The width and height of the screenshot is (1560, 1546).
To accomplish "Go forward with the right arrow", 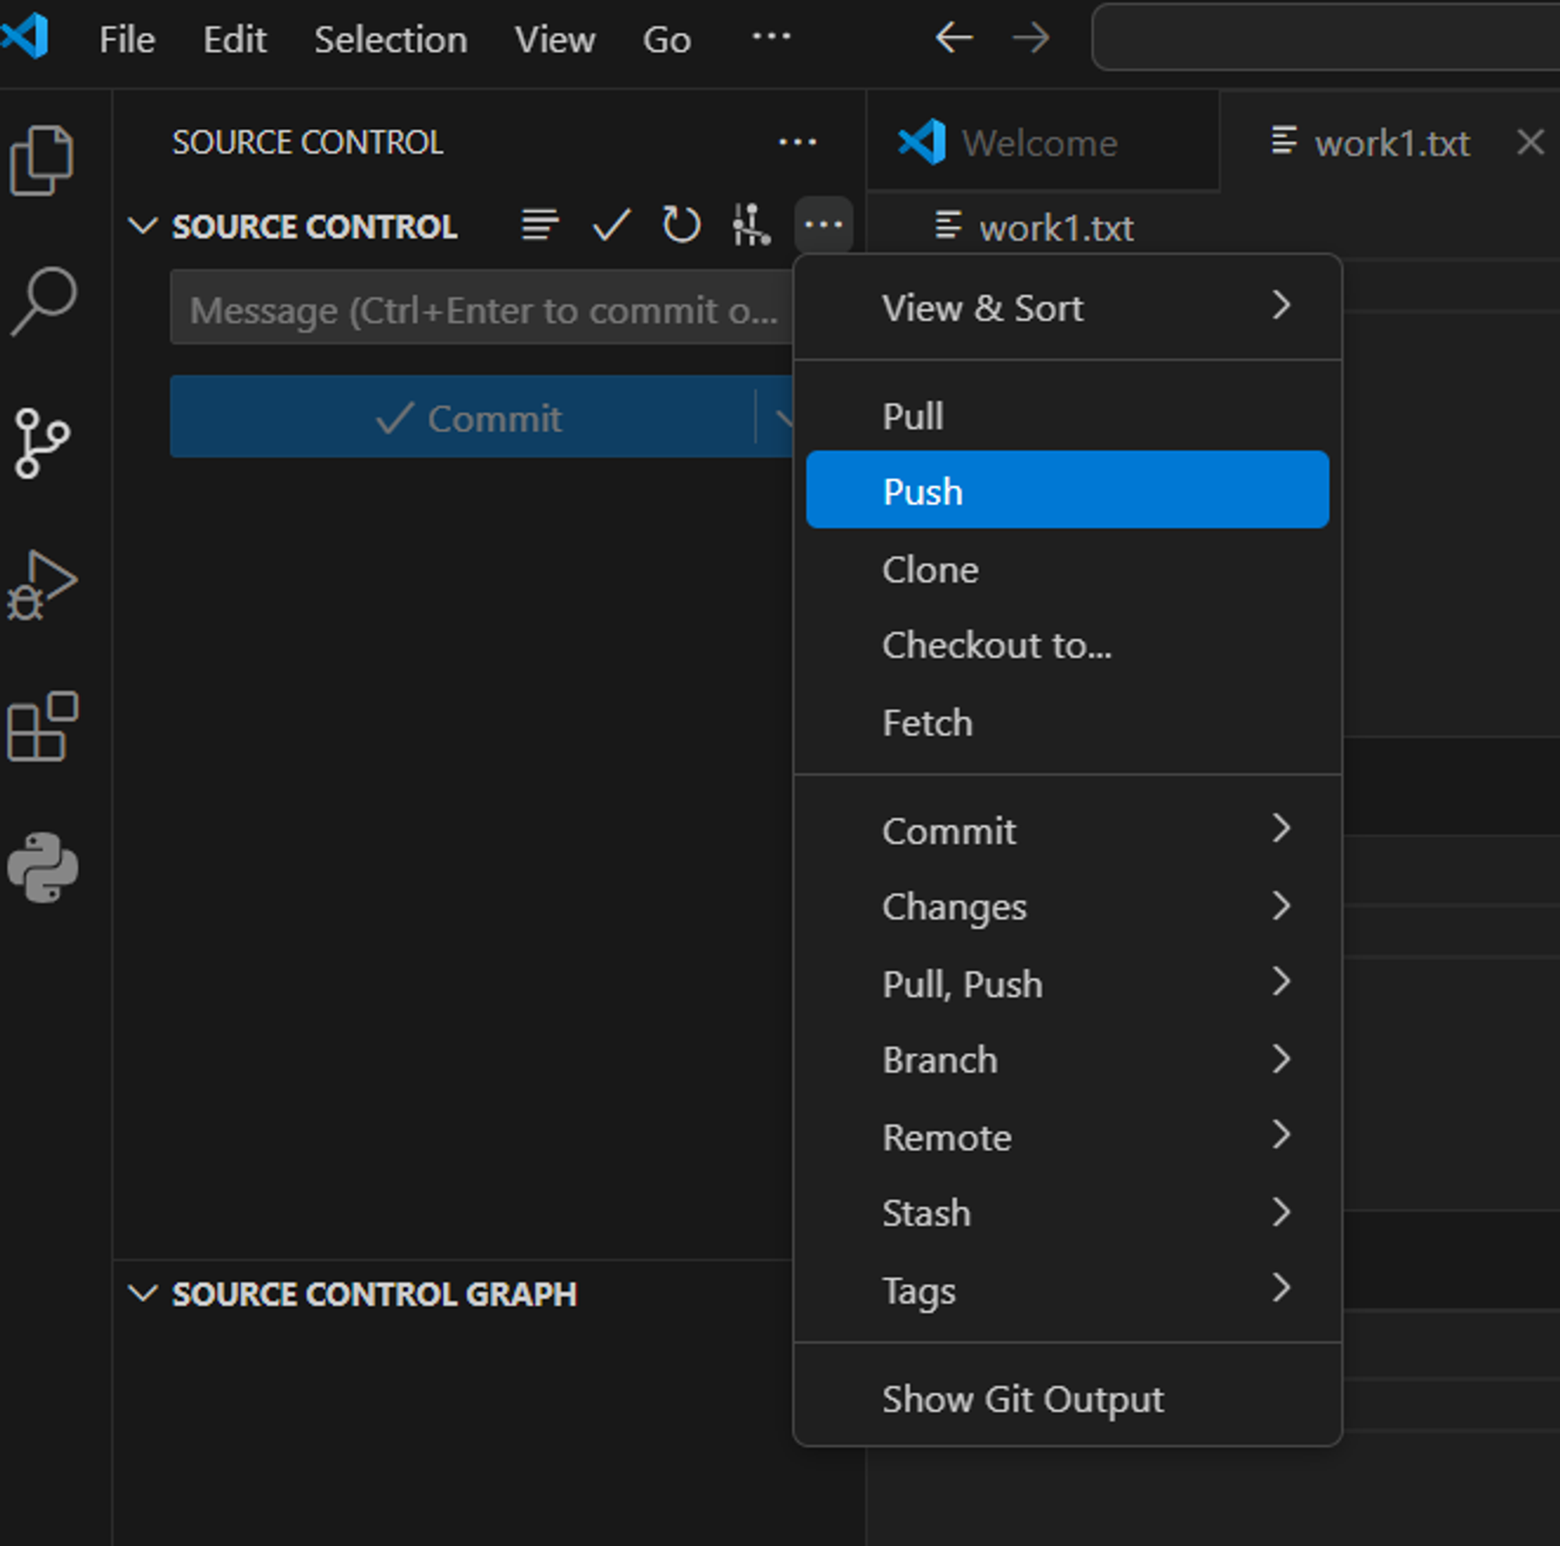I will tap(1031, 38).
